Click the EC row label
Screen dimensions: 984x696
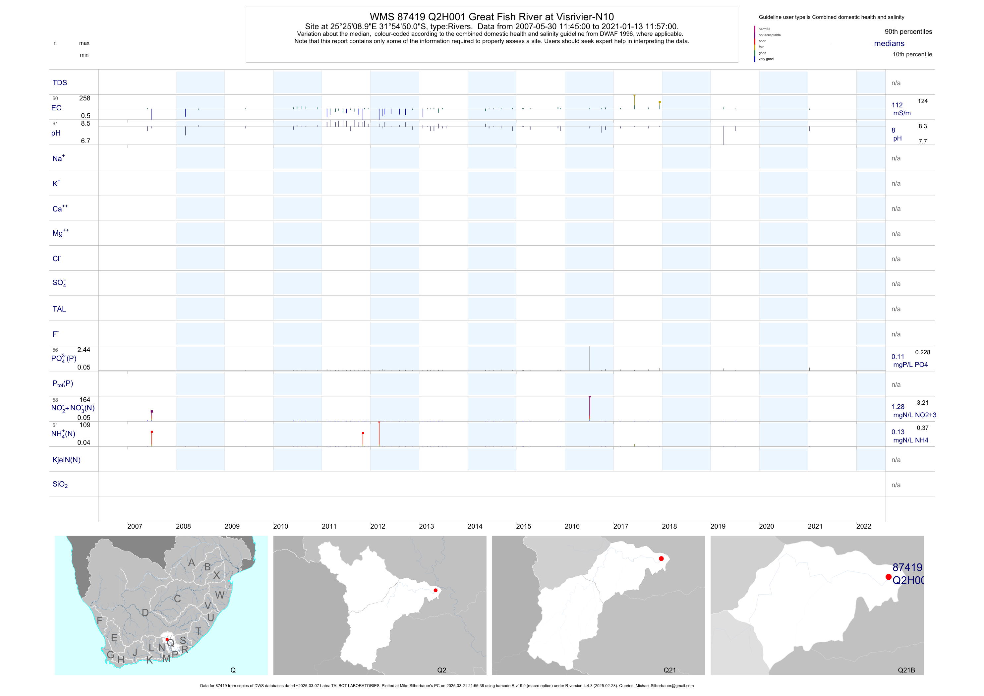click(56, 108)
